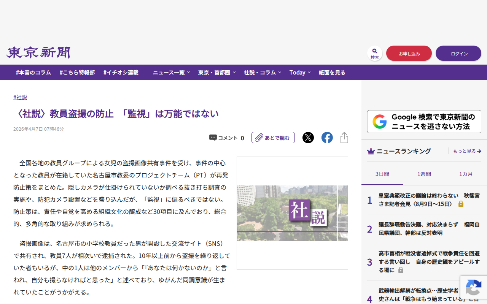Click article headline 教員盗撮の防止
The width and height of the screenshot is (487, 304).
coord(116,114)
